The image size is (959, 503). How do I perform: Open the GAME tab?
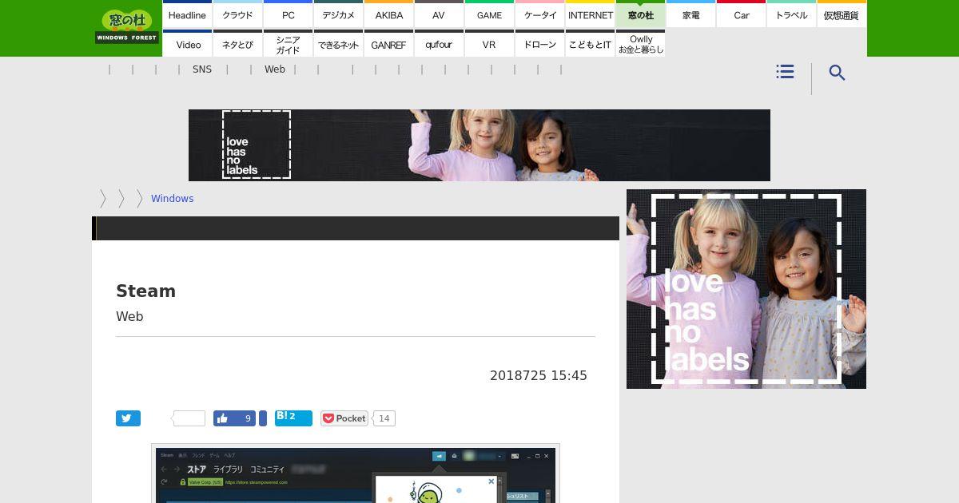(x=489, y=14)
